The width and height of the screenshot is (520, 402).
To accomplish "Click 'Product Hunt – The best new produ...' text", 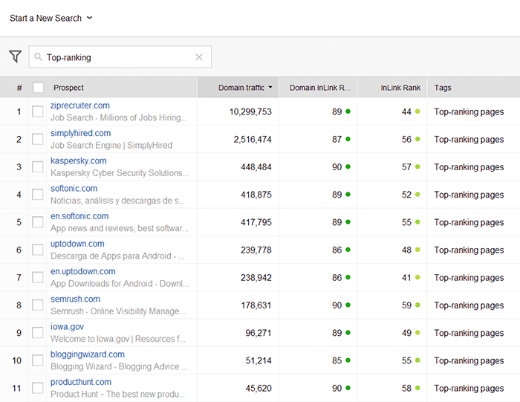I will (x=117, y=394).
